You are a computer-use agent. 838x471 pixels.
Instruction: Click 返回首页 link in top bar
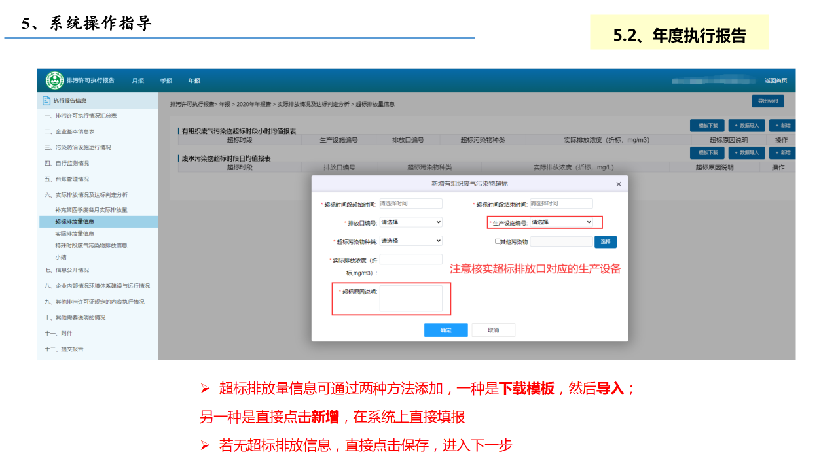click(775, 80)
